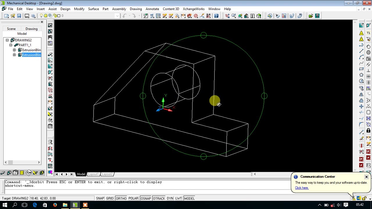The image size is (372, 209).
Task: Click the Save floppy disk icon
Action: 19,16
